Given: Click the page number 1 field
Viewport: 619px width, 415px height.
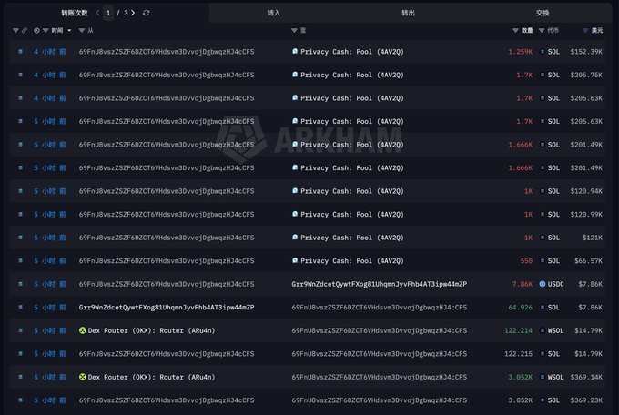Looking at the screenshot, I should 108,13.
